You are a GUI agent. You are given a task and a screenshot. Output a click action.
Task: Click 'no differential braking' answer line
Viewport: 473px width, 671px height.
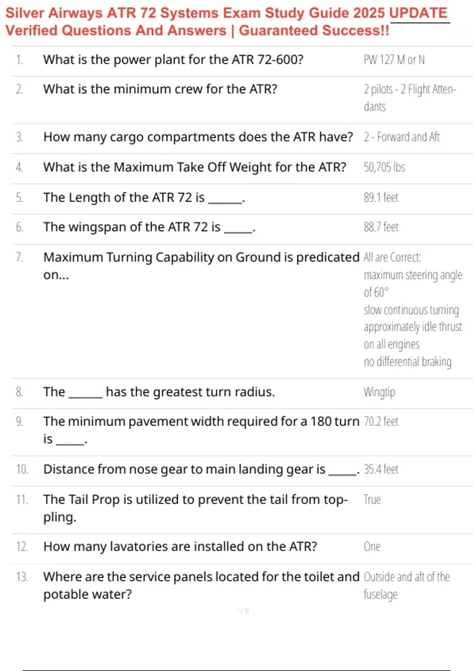pyautogui.click(x=408, y=362)
